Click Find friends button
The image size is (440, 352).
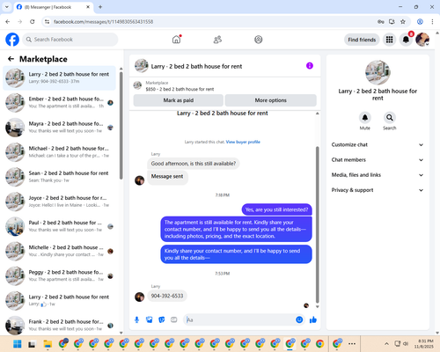(x=362, y=40)
